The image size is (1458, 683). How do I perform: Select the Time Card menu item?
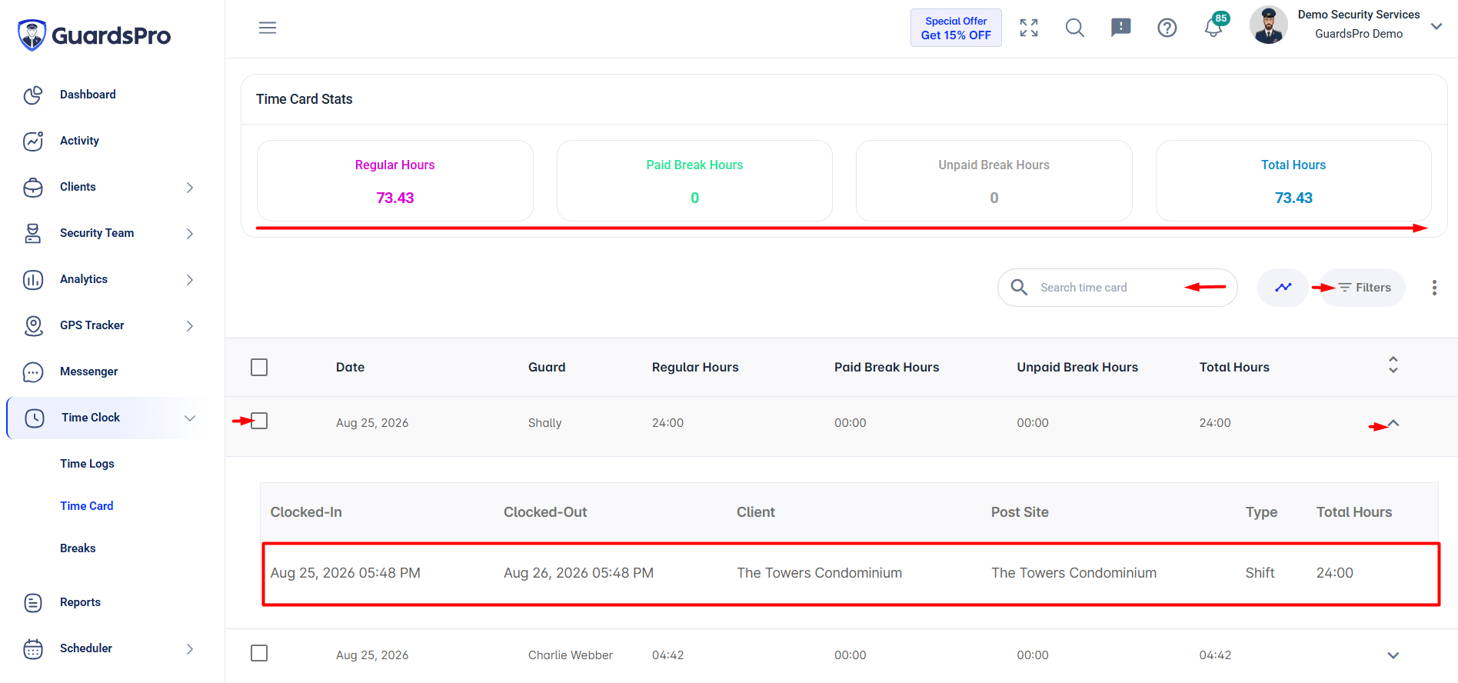[87, 506]
